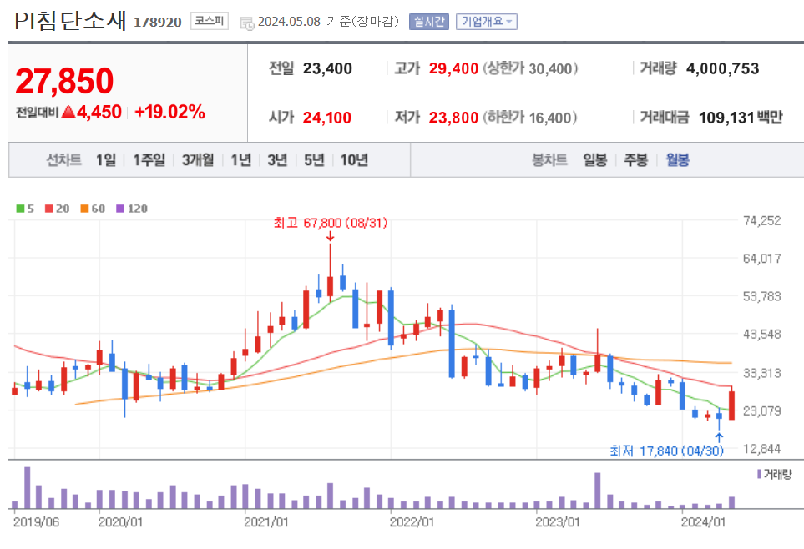
Task: Click the 거래량 volume legend marker
Action: (774, 474)
